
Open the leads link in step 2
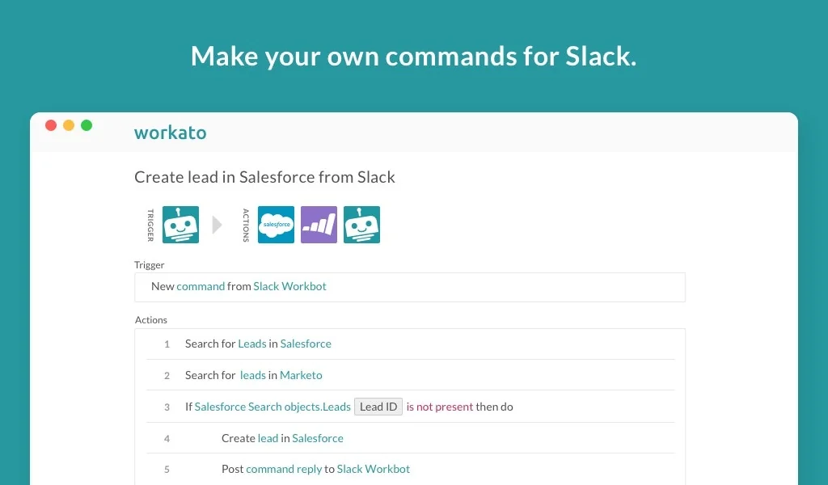(x=252, y=375)
